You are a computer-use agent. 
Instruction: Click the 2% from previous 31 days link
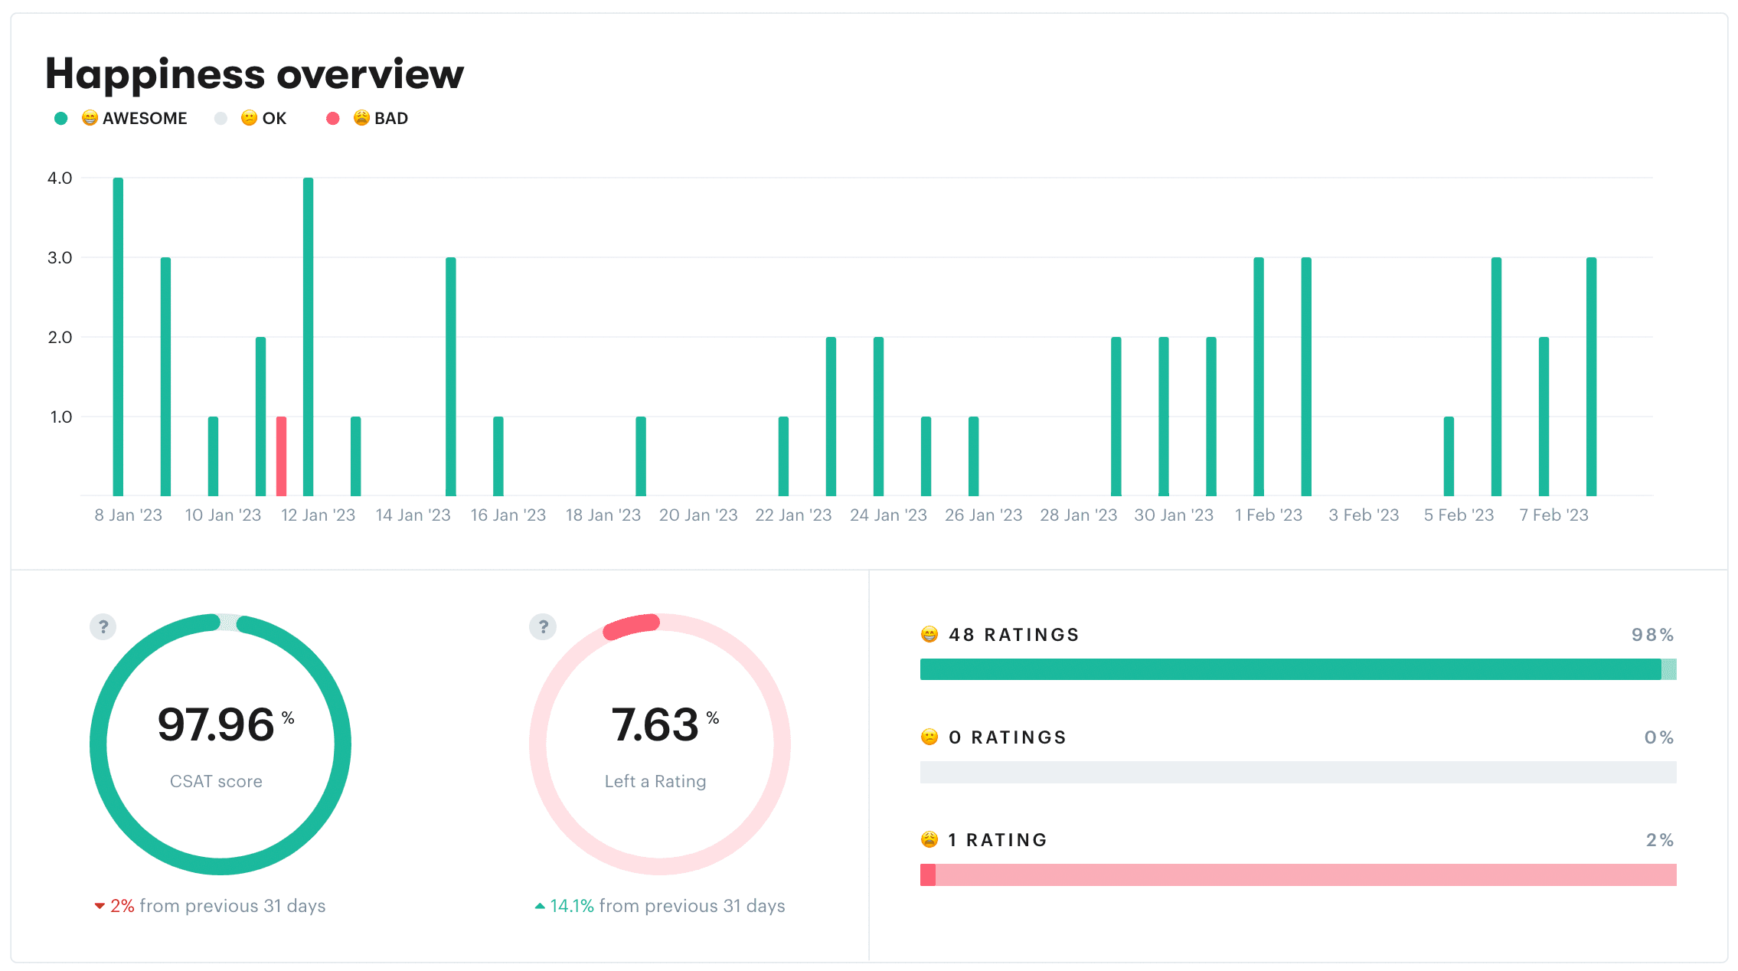(x=211, y=905)
